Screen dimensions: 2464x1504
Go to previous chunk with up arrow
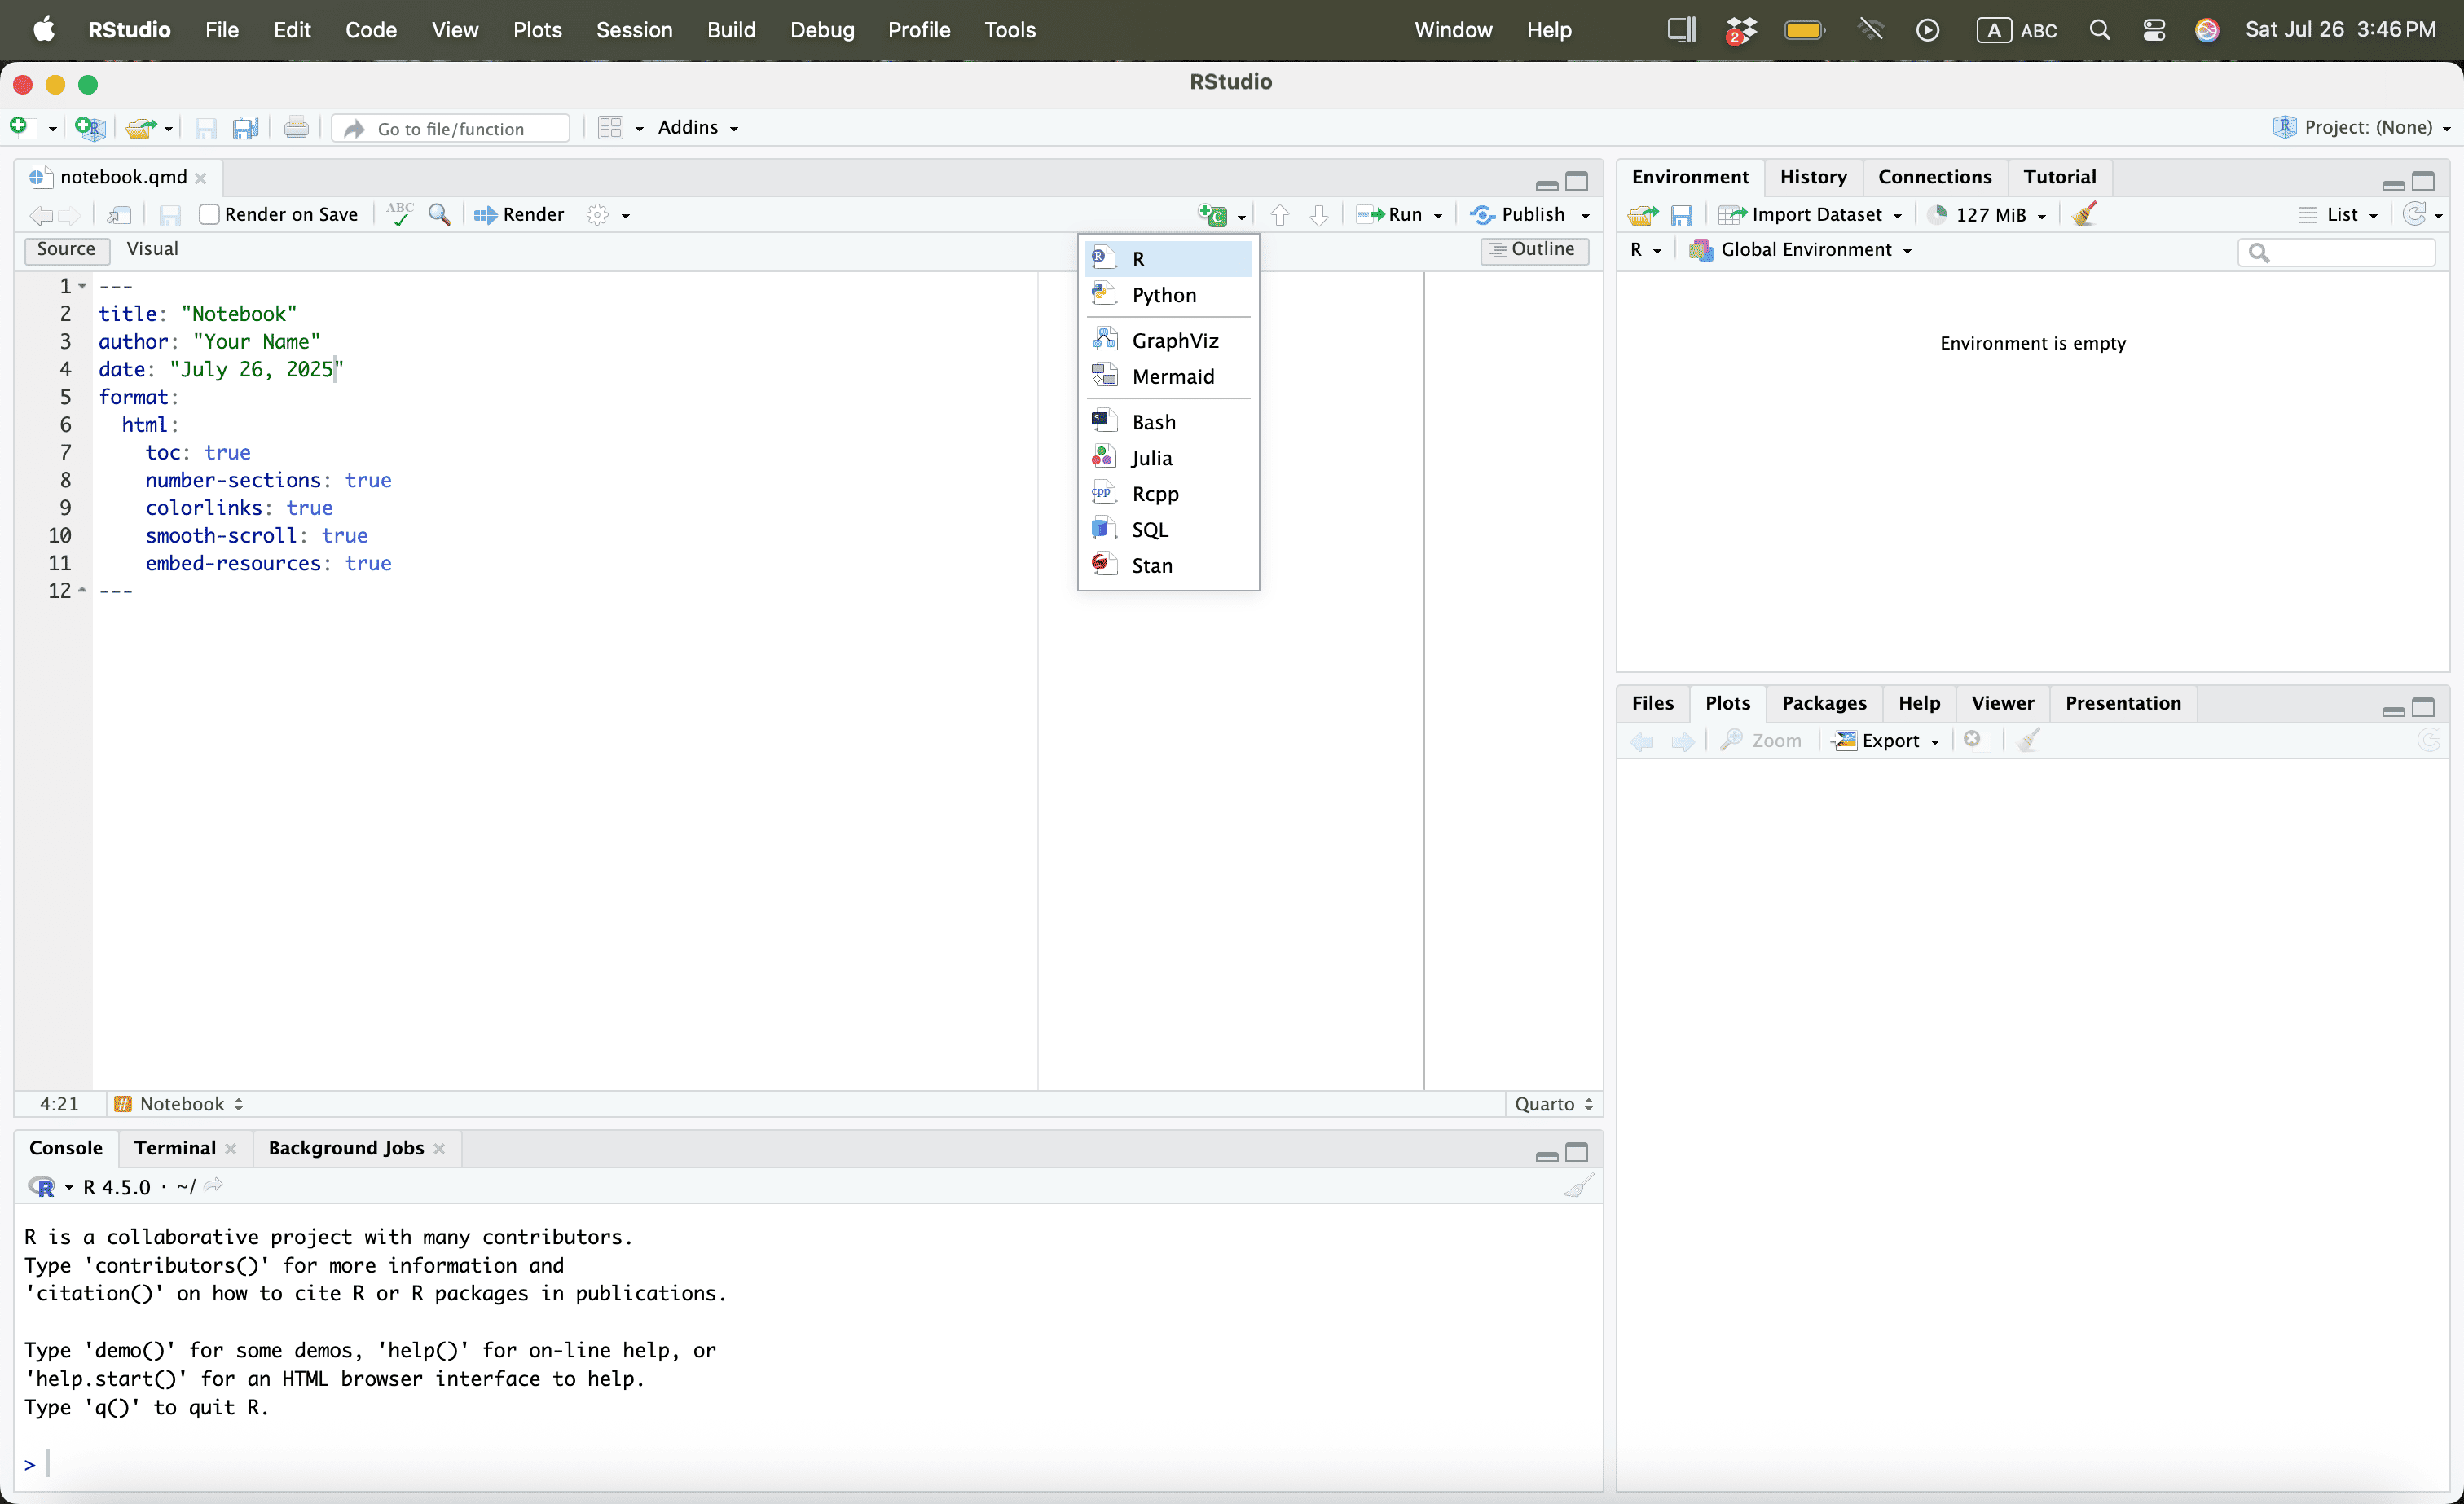pyautogui.click(x=1279, y=214)
